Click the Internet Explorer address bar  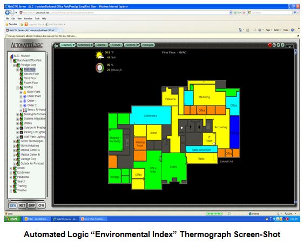pos(126,12)
